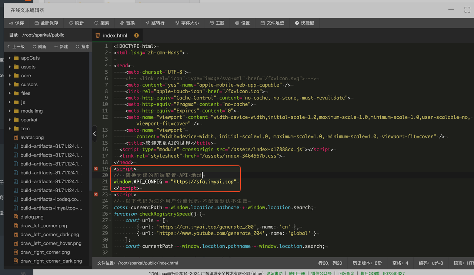Viewport: 474px width, 275px height.
Task: Click the 目录 /root/sparkai/public path
Action: 37,35
